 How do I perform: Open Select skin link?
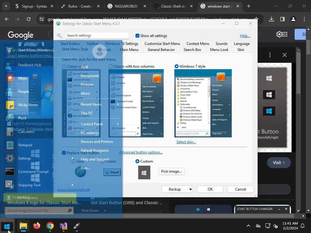click(x=186, y=142)
